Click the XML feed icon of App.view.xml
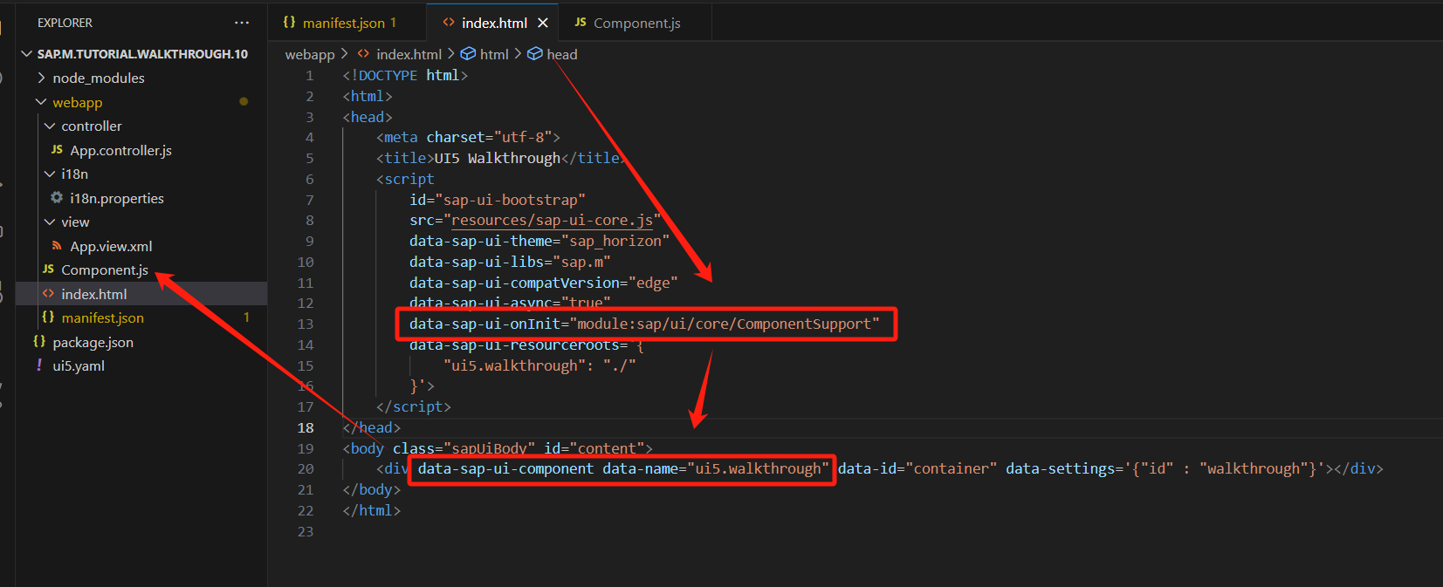 click(57, 246)
